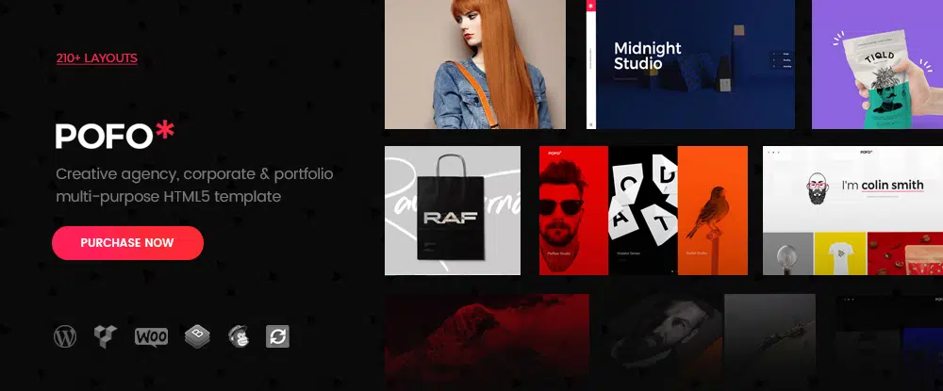Image resolution: width=943 pixels, height=391 pixels.
Task: Open the red-haired woman layout thumbnail
Action: pos(475,64)
